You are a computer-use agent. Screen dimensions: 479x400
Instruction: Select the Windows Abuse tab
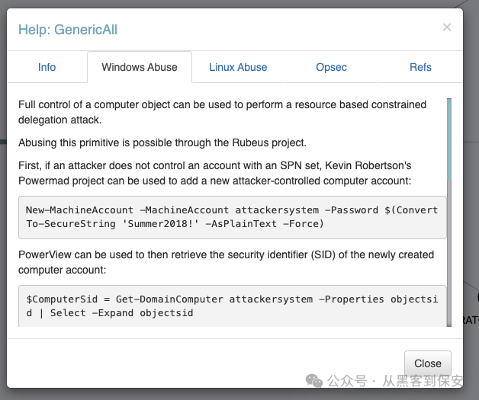coord(140,67)
